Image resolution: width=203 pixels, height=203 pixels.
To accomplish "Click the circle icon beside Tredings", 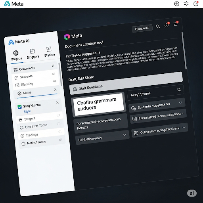I will tap(22, 136).
